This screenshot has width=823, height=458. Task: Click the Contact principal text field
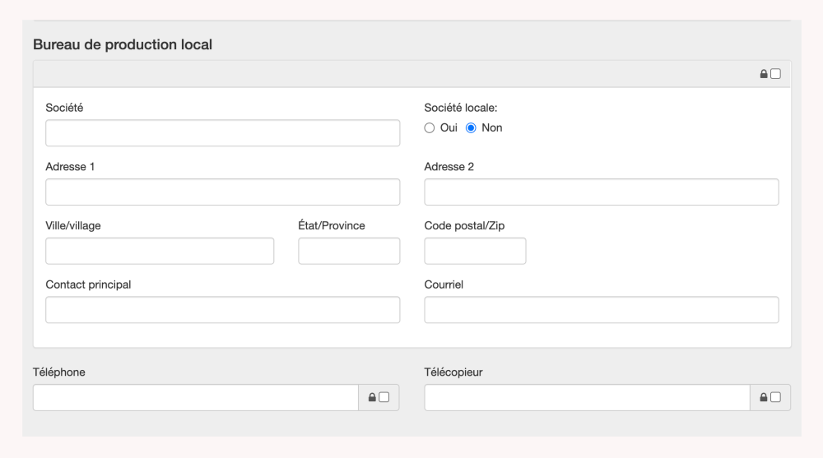(x=222, y=310)
